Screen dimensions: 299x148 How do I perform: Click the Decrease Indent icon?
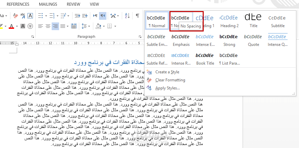coord(77,16)
